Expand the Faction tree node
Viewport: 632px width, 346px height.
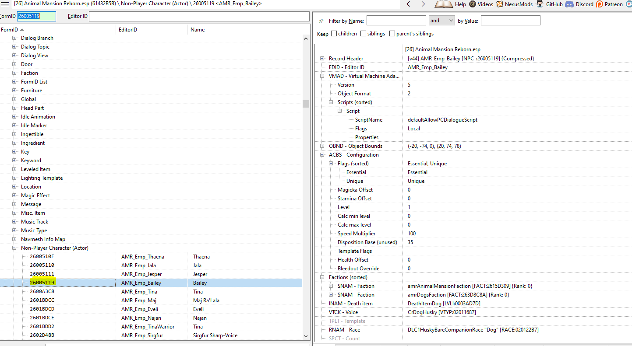pyautogui.click(x=14, y=73)
